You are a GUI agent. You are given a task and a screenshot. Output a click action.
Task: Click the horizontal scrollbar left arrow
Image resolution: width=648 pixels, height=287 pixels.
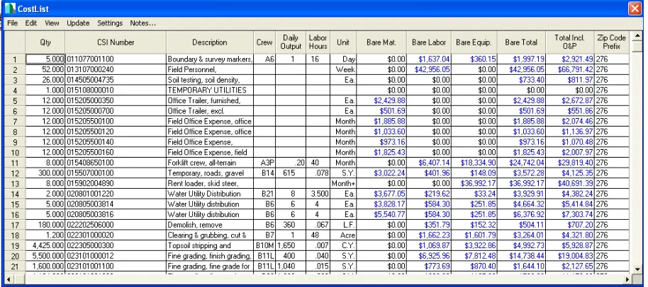pos(9,279)
